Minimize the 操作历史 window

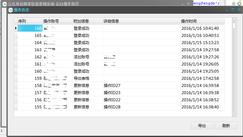point(227,10)
